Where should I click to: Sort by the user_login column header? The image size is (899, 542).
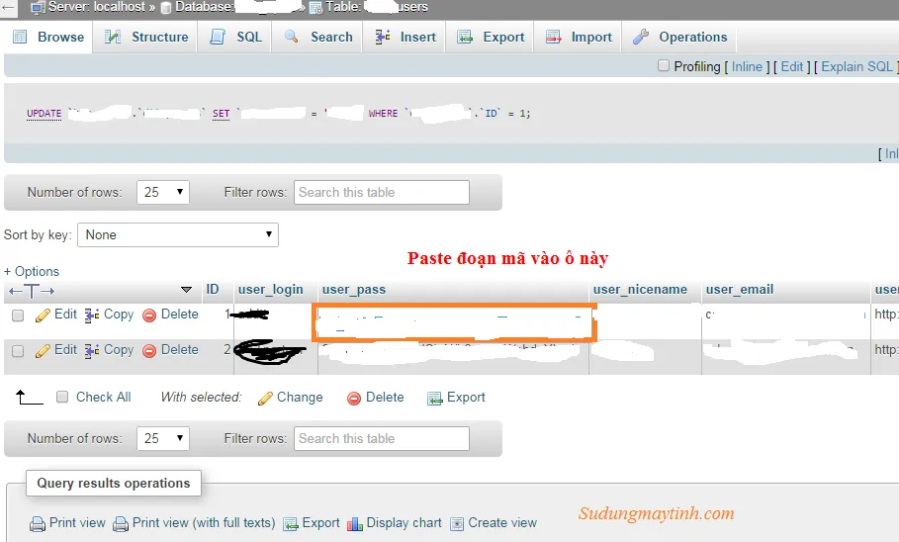pos(271,289)
